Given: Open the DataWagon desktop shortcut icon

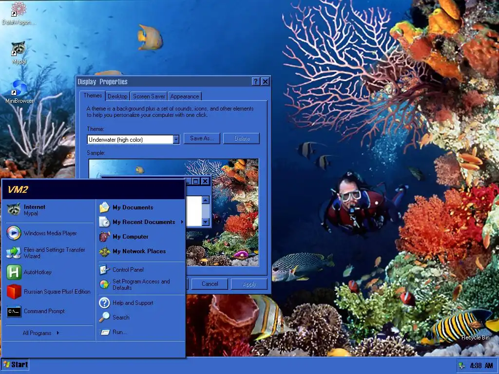Looking at the screenshot, I should click(x=19, y=13).
